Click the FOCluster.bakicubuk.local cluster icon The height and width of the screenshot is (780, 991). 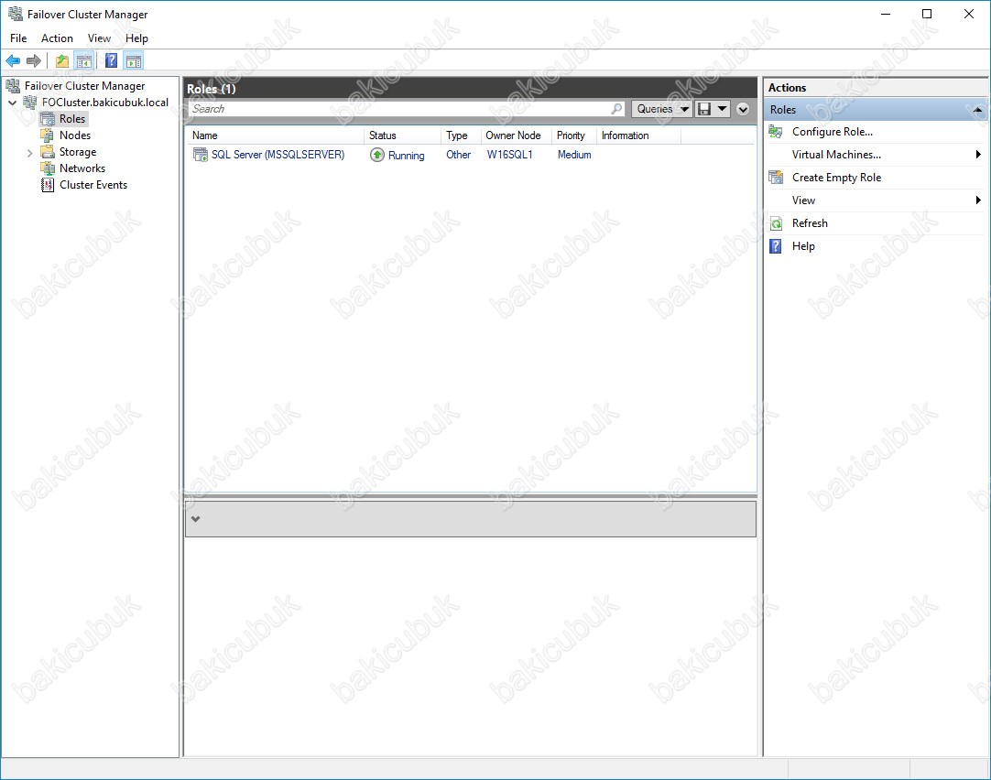(29, 102)
